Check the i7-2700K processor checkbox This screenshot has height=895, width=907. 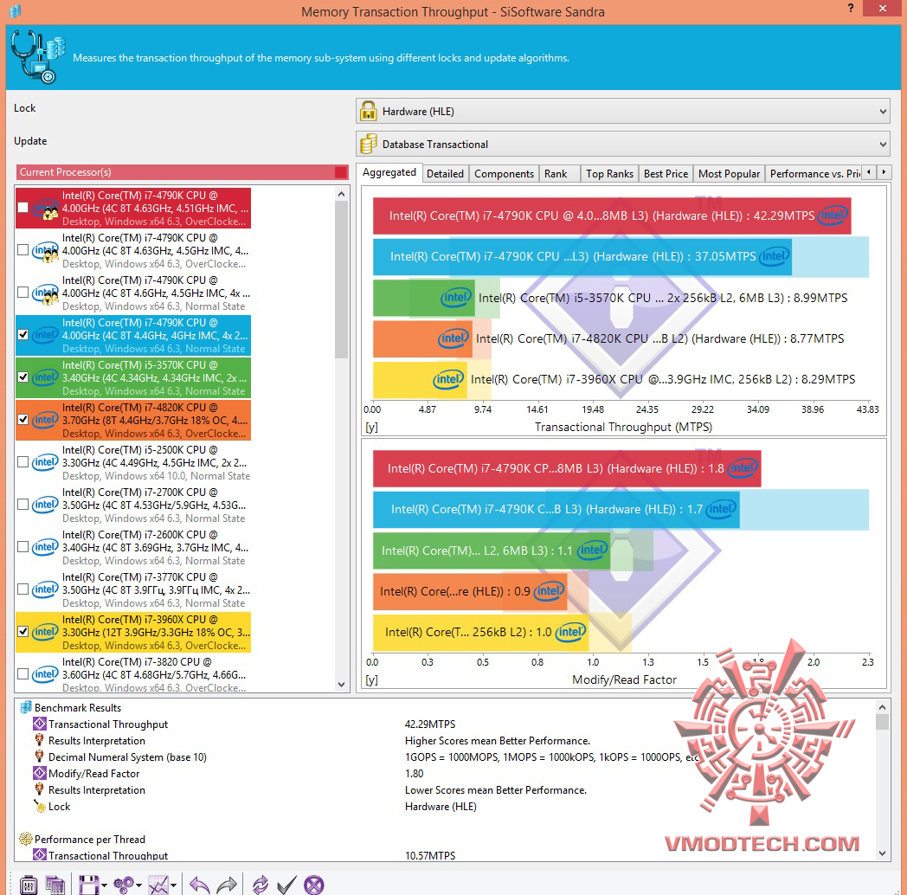[23, 505]
